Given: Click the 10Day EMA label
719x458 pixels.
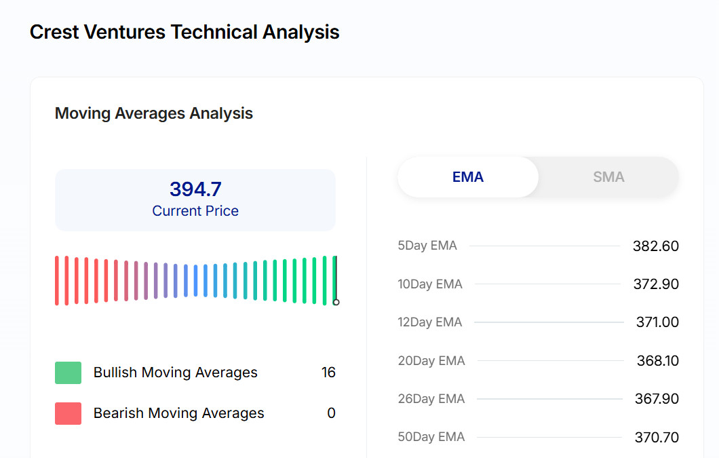Looking at the screenshot, I should pos(430,284).
